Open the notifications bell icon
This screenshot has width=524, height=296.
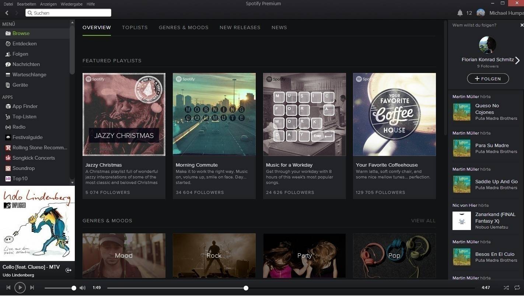coord(460,13)
